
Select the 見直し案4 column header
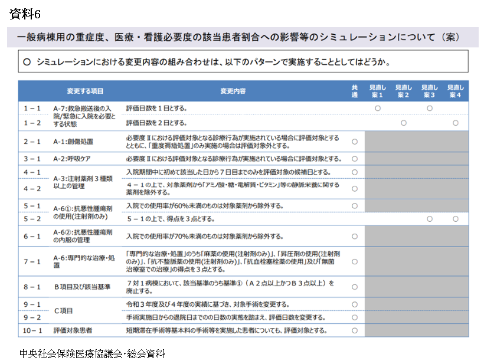pos(456,91)
